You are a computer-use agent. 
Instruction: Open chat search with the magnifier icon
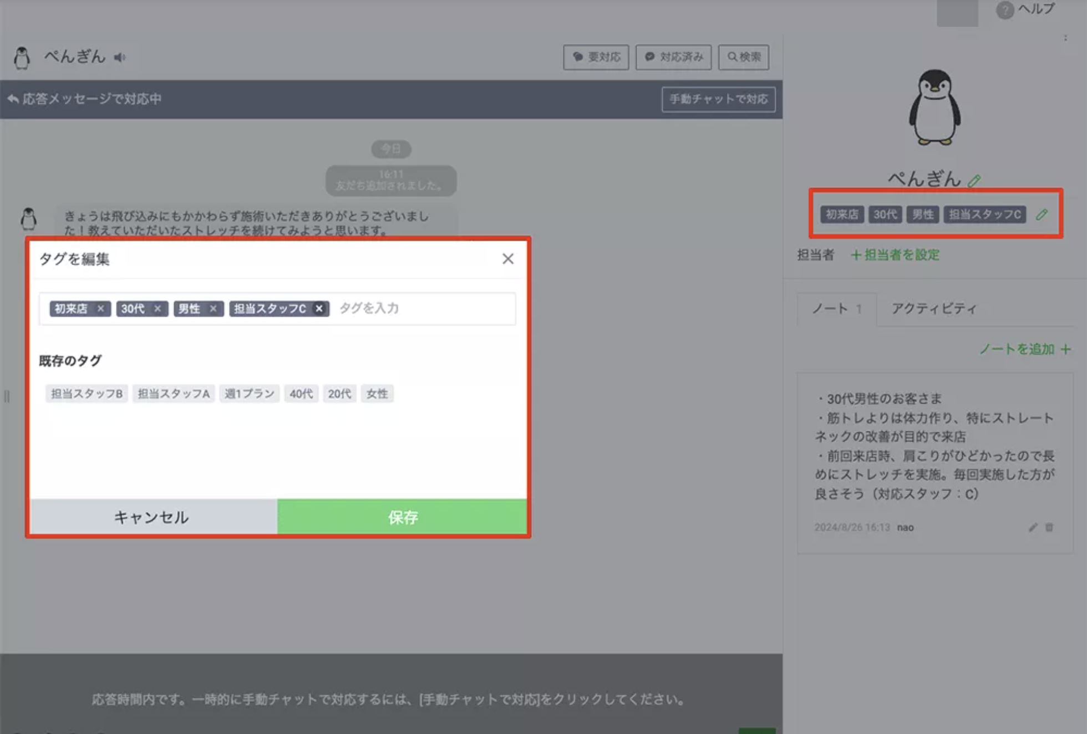click(x=743, y=57)
